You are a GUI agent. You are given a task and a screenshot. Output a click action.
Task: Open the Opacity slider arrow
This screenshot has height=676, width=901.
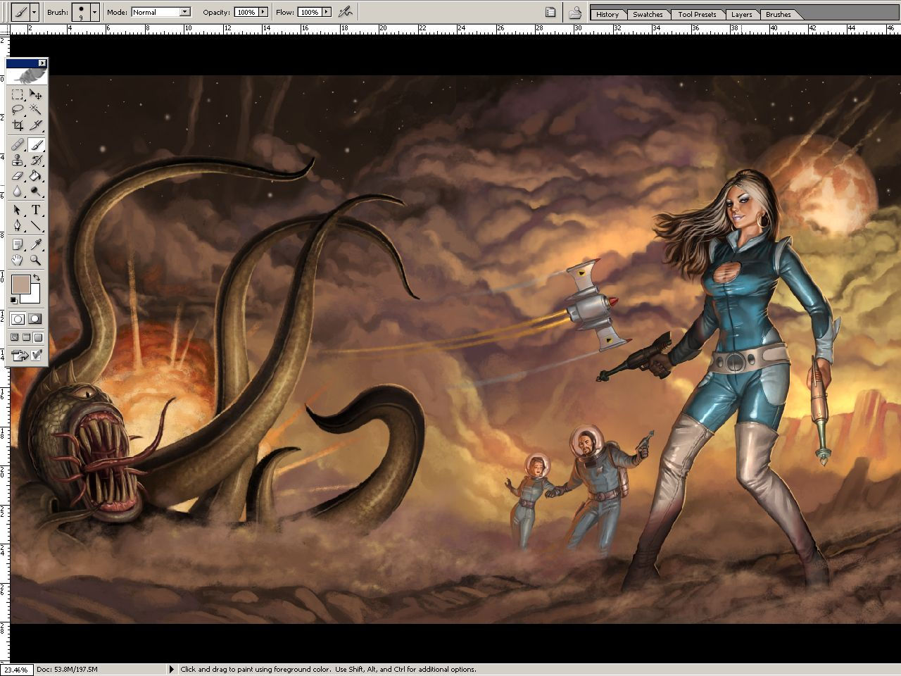(263, 12)
